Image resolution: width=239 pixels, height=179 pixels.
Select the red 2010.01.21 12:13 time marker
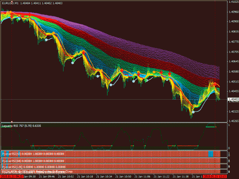(x=215, y=177)
